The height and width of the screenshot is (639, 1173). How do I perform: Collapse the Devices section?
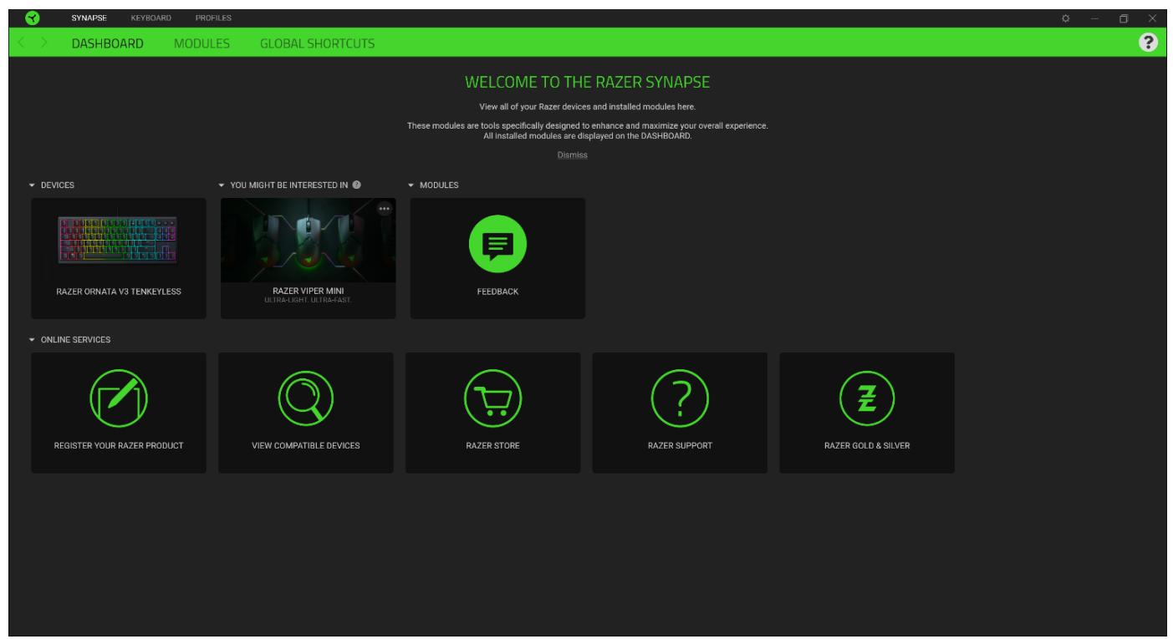tap(32, 185)
